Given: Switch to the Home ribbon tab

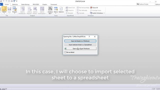Looking at the screenshot, I should point(7,4).
